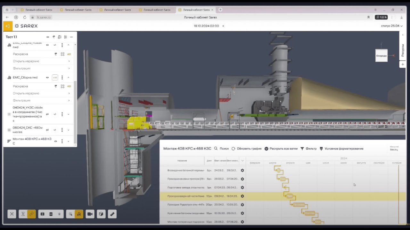Activate the 3D orbit mode button
Viewport: 410px width, 230px height.
31,214
